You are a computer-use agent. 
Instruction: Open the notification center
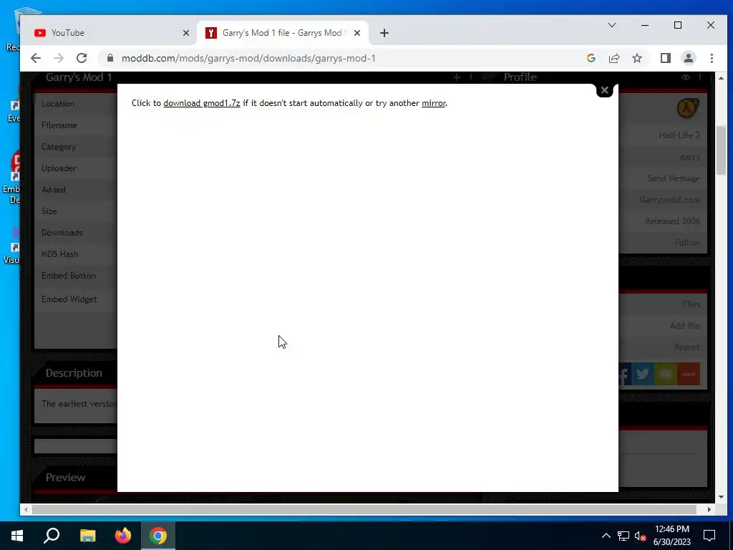[x=709, y=536]
